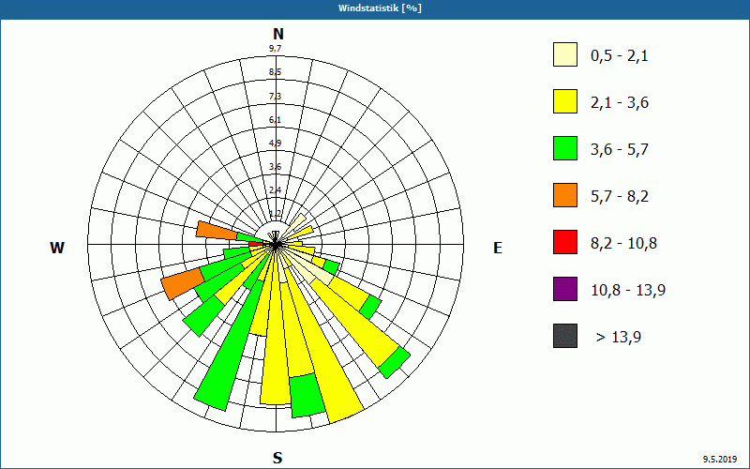The image size is (750, 469).
Task: Click the date stamp 9.5.2019
Action: click(x=720, y=459)
